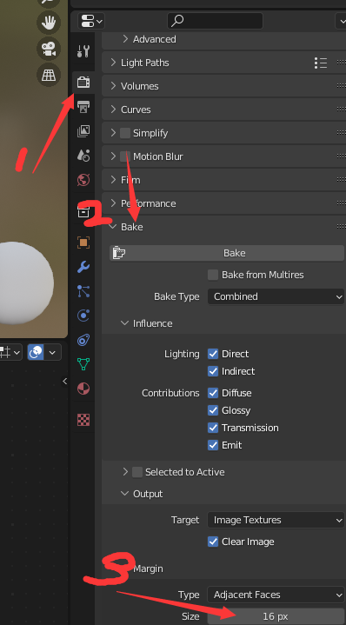Uncheck Glossy contribution
This screenshot has height=625, width=346.
click(213, 410)
